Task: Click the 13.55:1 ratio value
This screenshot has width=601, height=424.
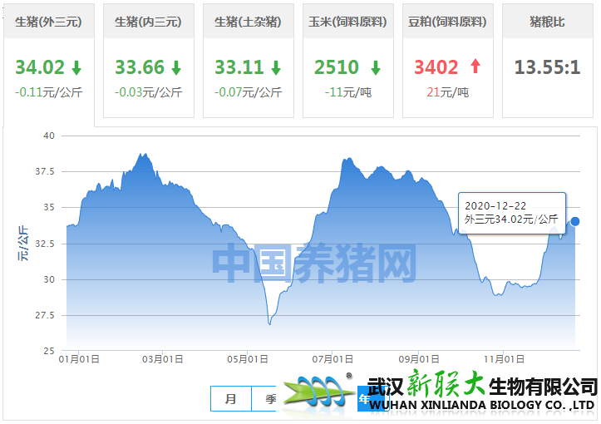Action: coord(547,67)
